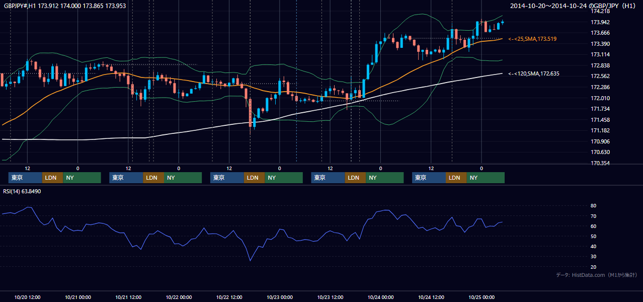Select the 25 SMA 173.519 label

(x=532, y=39)
